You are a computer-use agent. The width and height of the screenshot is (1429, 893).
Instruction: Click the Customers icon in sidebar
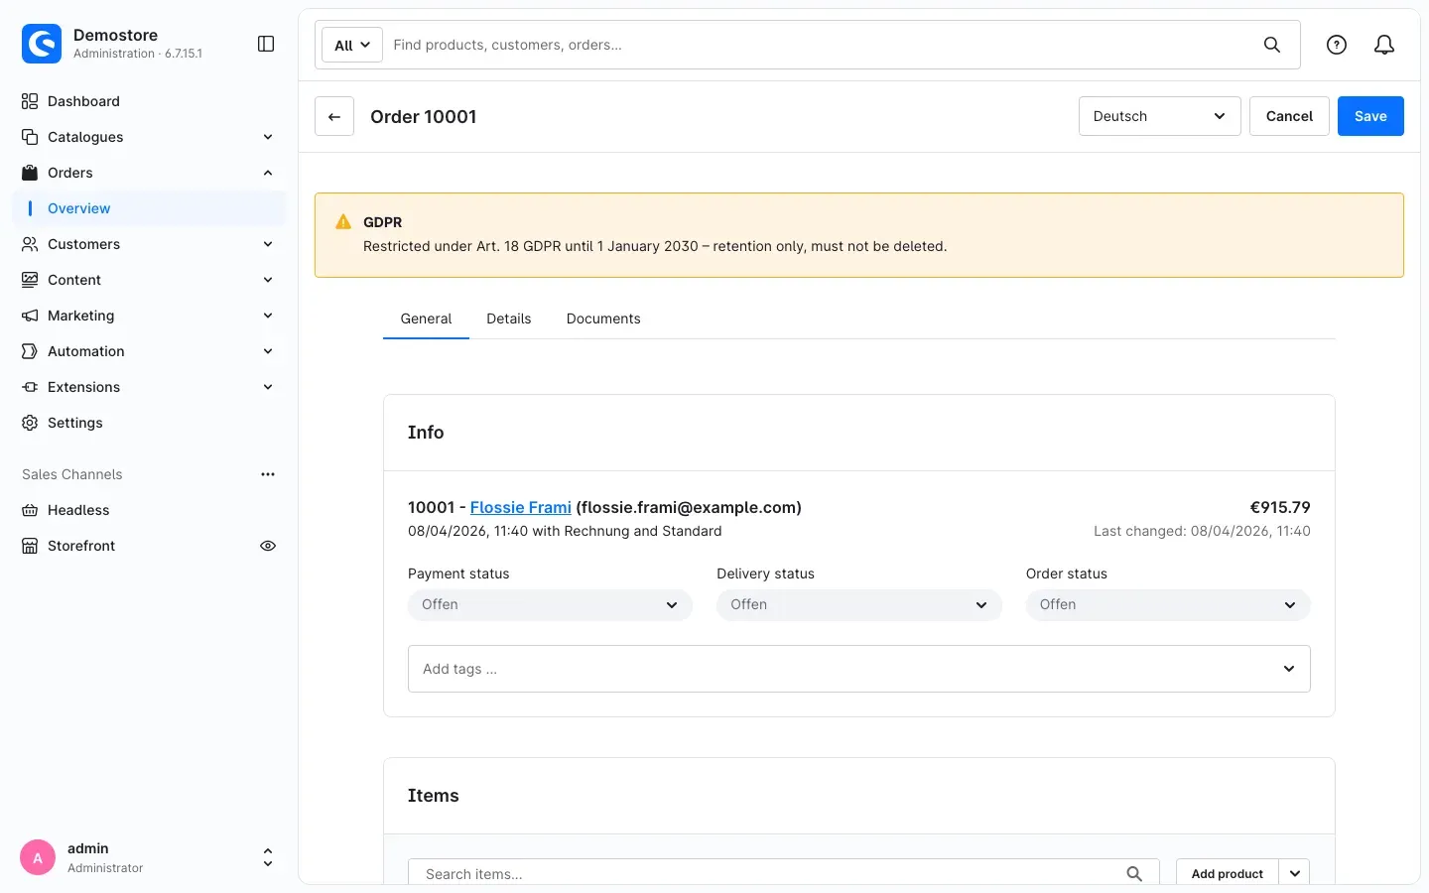pyautogui.click(x=30, y=244)
